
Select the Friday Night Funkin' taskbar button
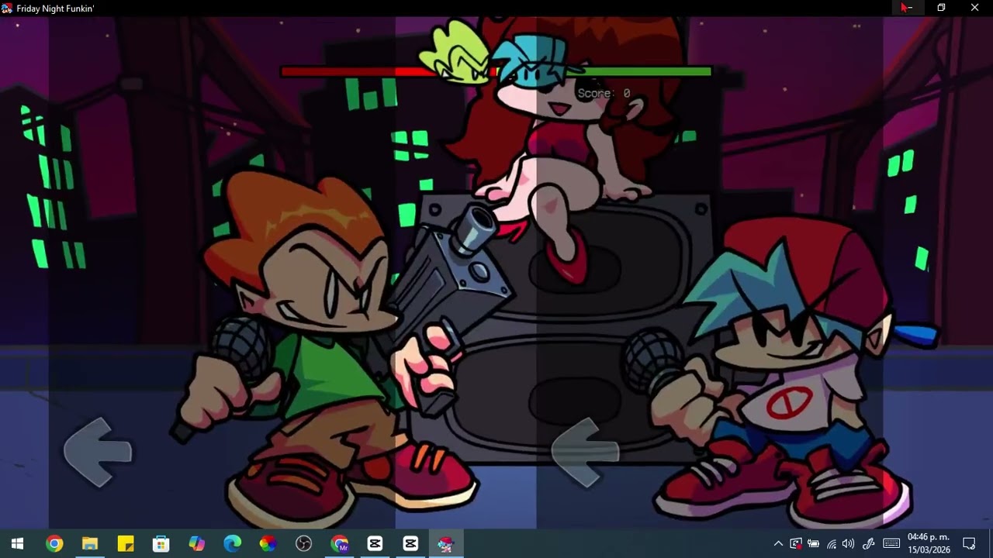point(446,544)
